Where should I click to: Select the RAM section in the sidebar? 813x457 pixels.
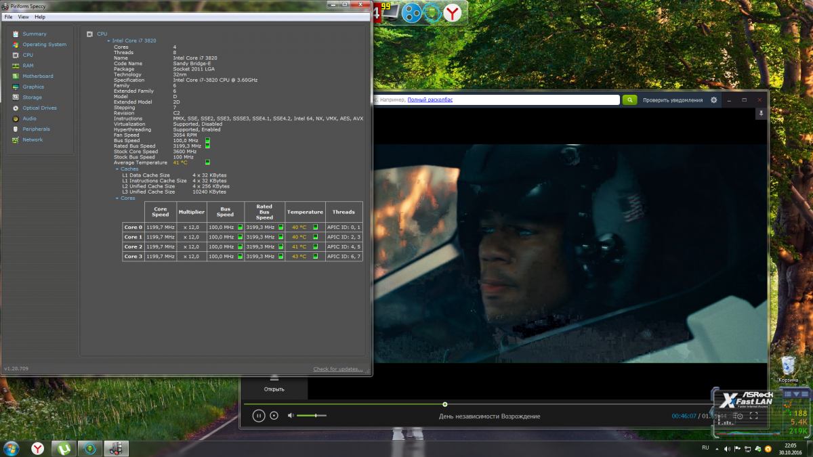tap(28, 66)
